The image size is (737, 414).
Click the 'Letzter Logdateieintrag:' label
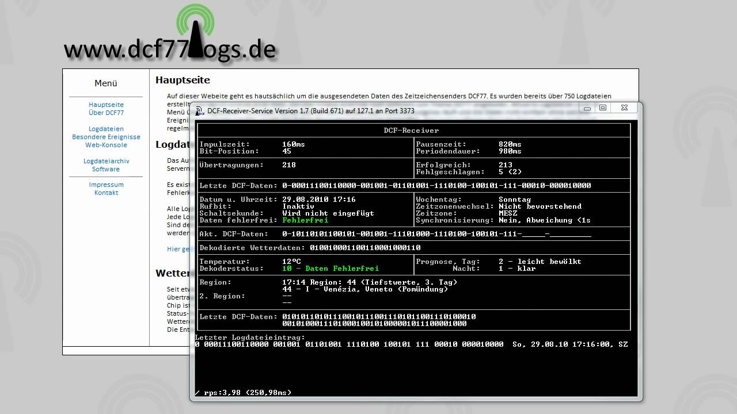pos(250,338)
